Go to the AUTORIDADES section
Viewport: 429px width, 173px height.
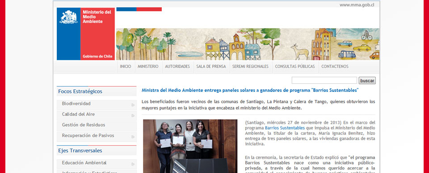tap(177, 66)
